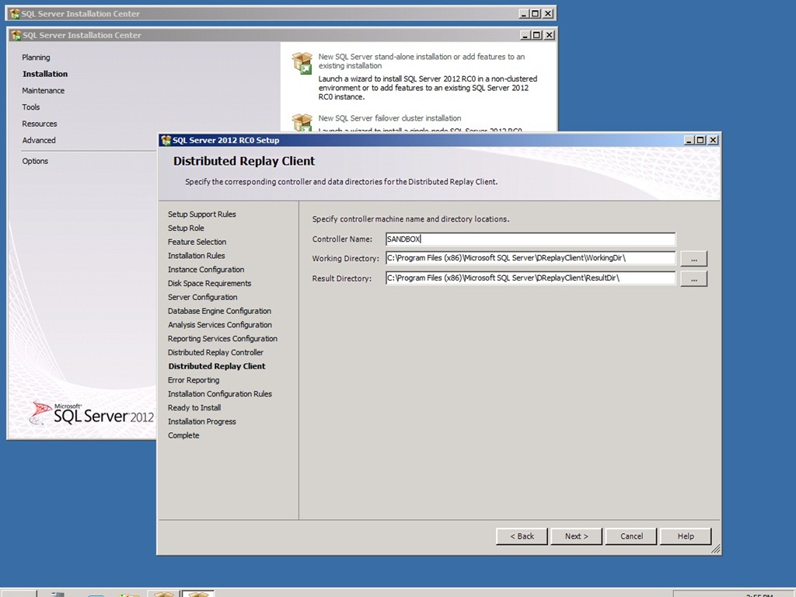Click the Working Directory path field
The image size is (796, 597).
tap(530, 259)
